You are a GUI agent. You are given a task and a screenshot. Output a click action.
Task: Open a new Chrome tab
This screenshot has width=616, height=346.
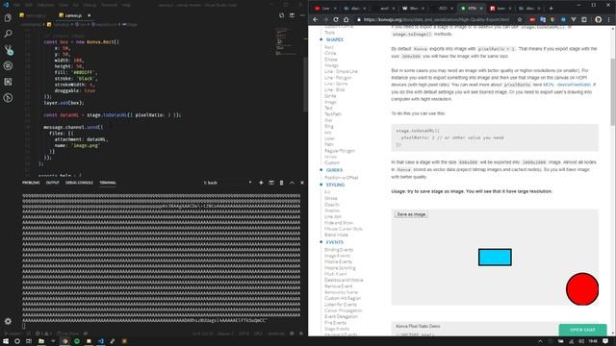point(551,8)
